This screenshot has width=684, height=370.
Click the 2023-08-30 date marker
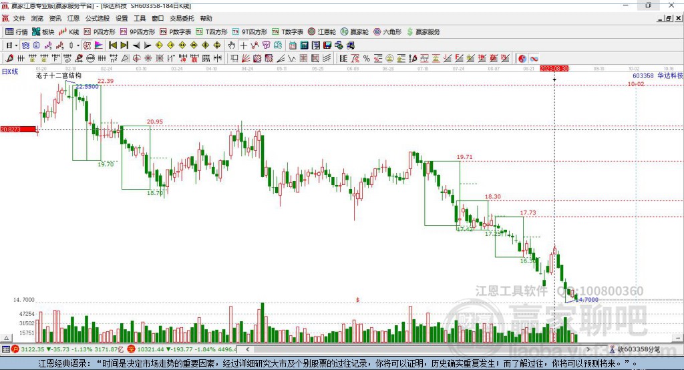[554, 69]
